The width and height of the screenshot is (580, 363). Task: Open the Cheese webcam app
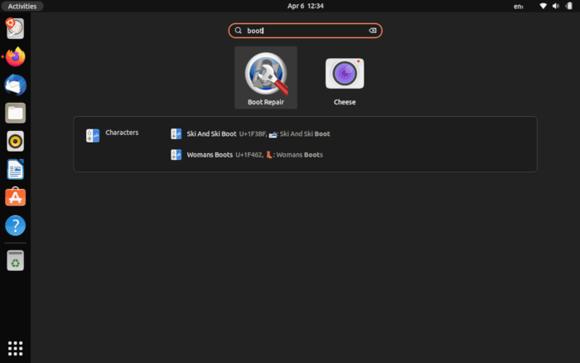(345, 78)
